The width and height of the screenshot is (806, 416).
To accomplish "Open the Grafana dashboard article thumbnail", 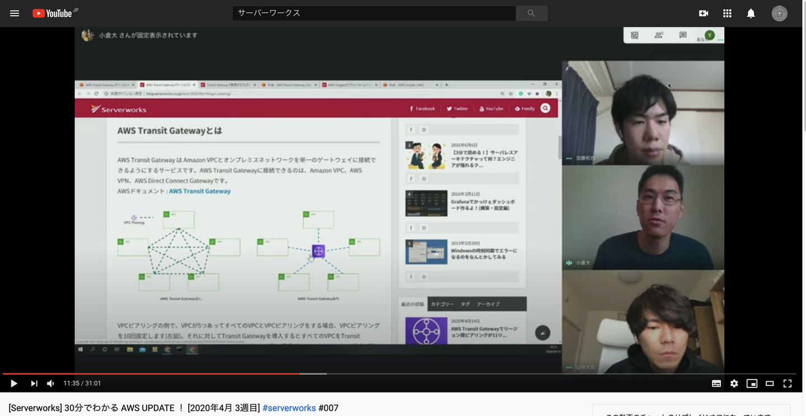I will point(427,204).
